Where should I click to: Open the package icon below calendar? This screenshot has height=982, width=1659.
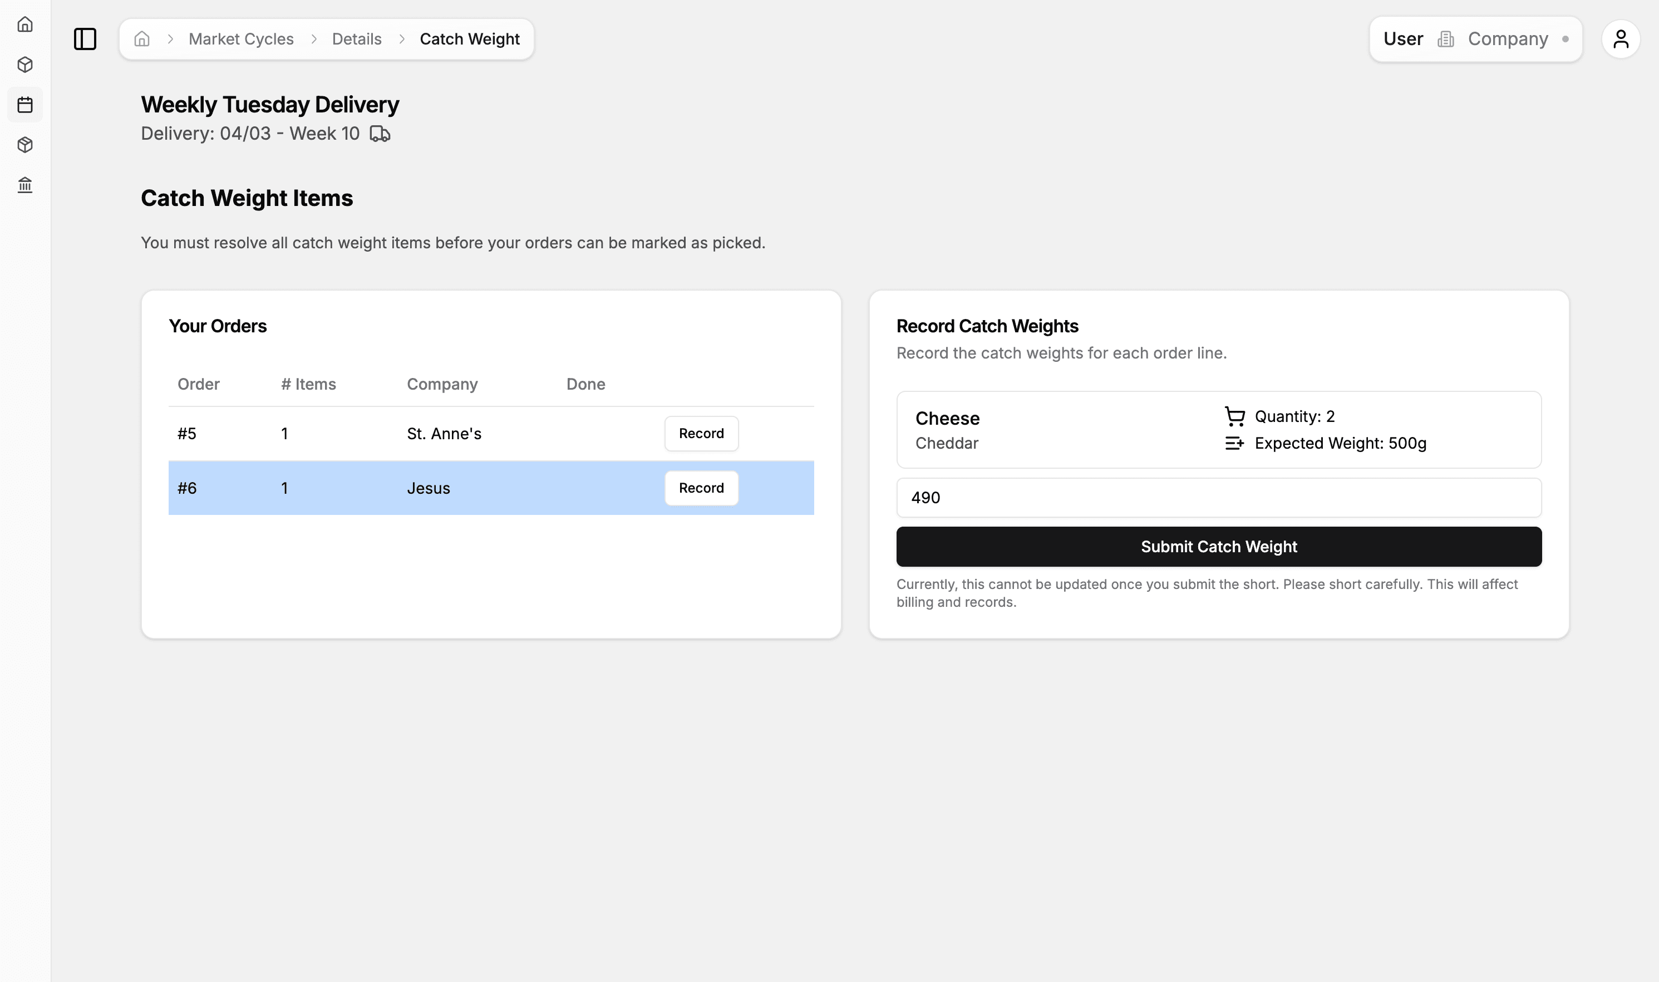25,145
